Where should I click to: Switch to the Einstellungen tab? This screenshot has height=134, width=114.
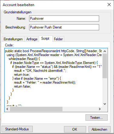point(13,39)
